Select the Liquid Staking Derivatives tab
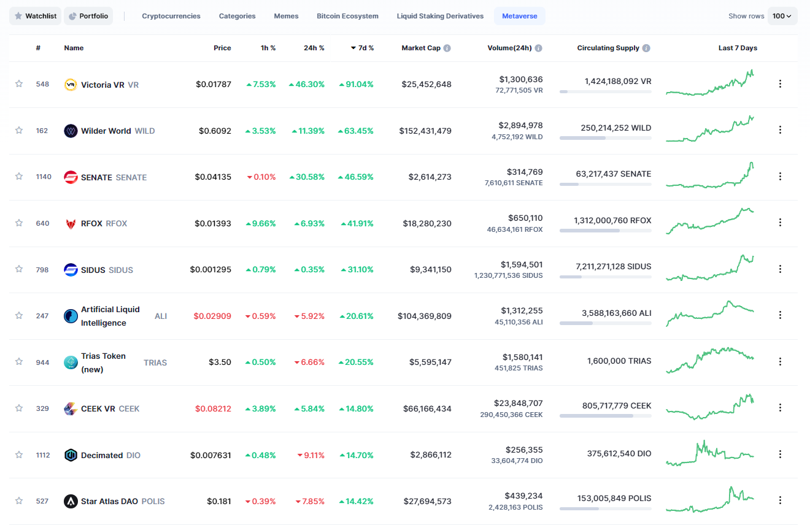The image size is (810, 525). [x=440, y=16]
